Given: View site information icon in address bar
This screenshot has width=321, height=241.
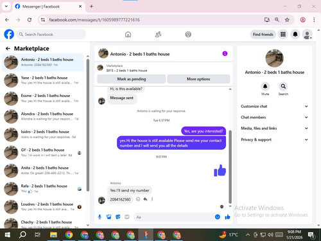Looking at the screenshot, I should coord(43,20).
